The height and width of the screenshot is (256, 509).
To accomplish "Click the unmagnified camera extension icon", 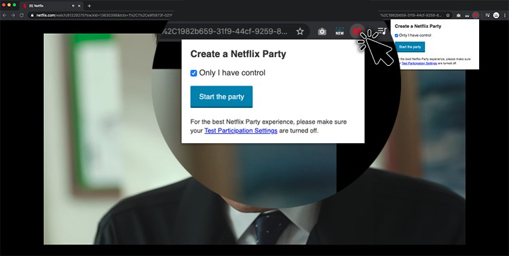I will point(458,15).
